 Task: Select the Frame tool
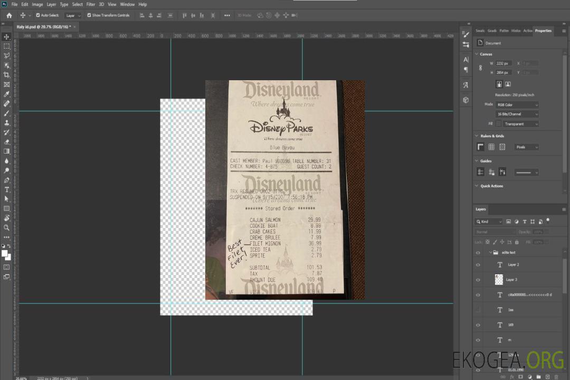coord(6,84)
